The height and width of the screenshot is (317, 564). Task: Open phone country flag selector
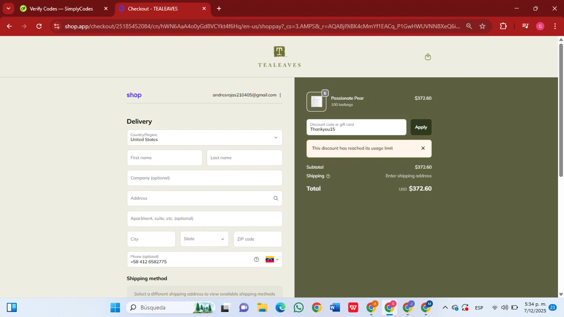272,259
